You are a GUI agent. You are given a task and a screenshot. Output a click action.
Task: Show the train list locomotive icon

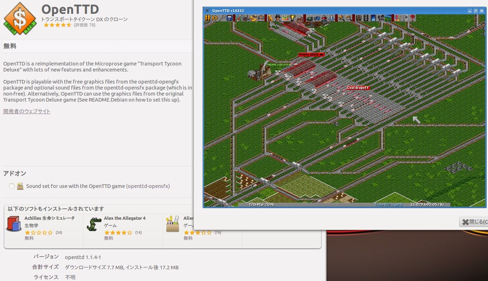click(310, 18)
